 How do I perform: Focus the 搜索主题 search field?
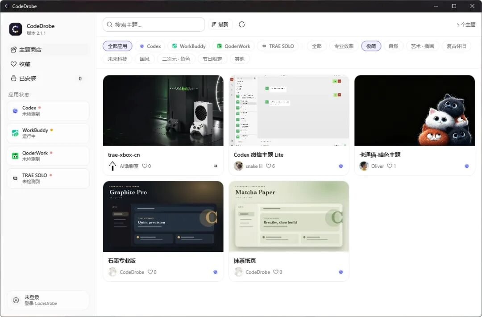point(154,24)
